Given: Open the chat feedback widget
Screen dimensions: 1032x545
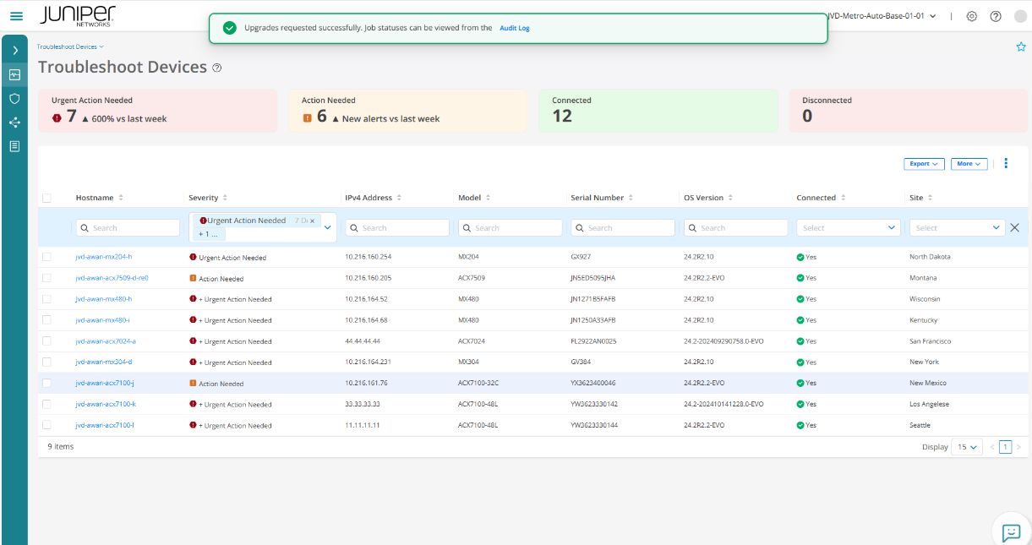Looking at the screenshot, I should click(1011, 531).
